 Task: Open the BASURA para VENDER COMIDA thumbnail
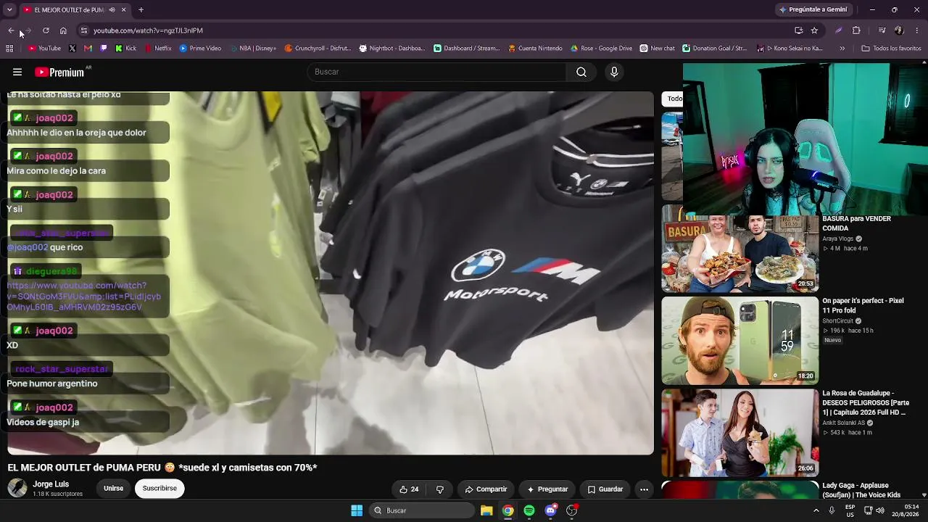tap(739, 249)
